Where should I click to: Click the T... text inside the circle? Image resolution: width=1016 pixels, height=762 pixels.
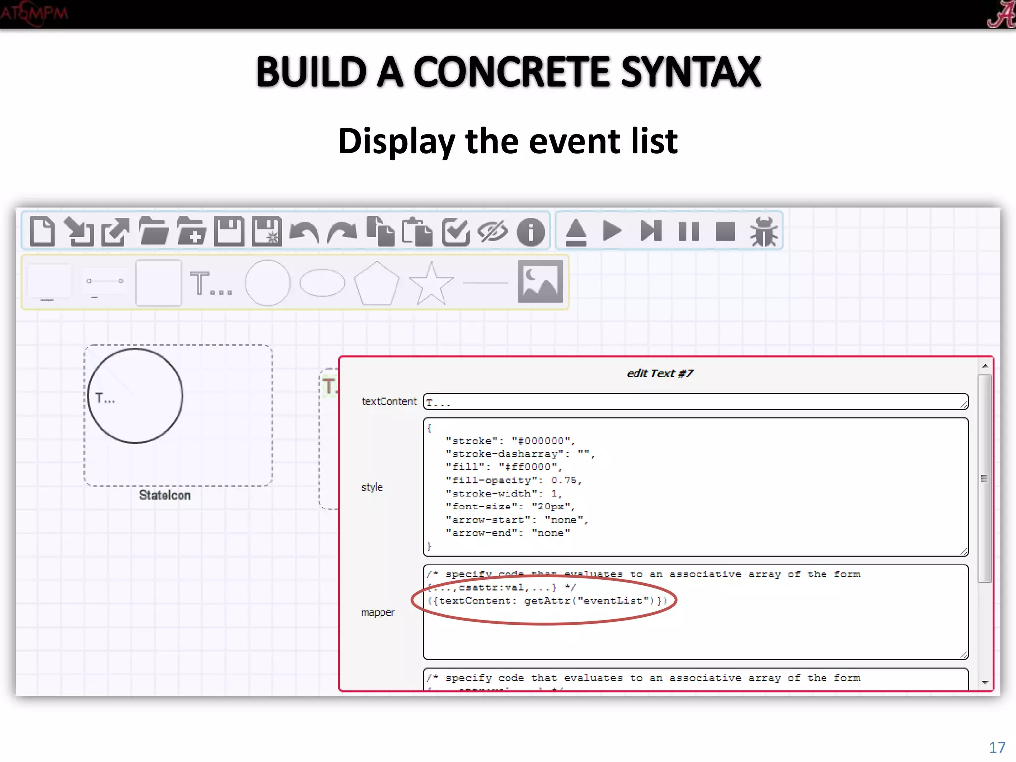point(105,398)
